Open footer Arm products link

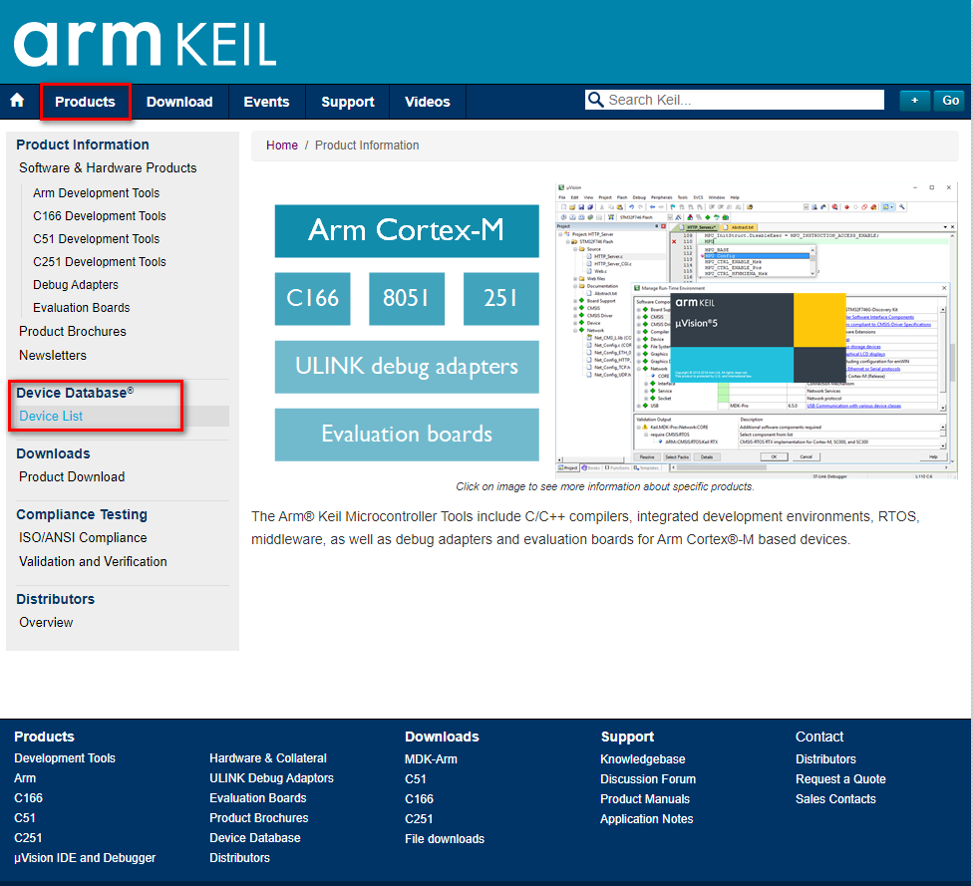click(25, 778)
